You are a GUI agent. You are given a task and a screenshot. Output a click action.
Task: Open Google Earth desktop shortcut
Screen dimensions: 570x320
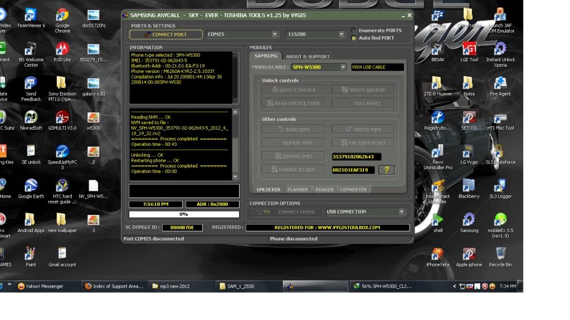tap(31, 190)
